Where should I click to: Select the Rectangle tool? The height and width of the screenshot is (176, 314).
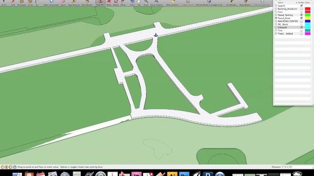[22, 2]
